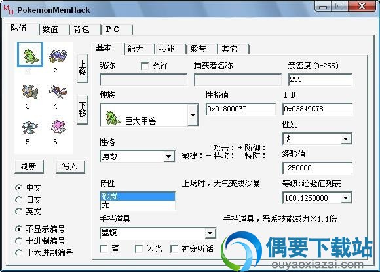380x272 pixels.
Task: Choose the 日文 language option
Action: [18, 199]
